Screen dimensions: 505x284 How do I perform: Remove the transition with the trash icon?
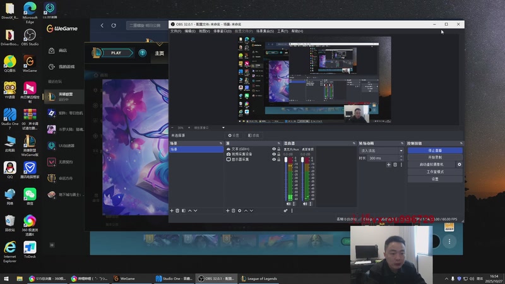tap(395, 165)
